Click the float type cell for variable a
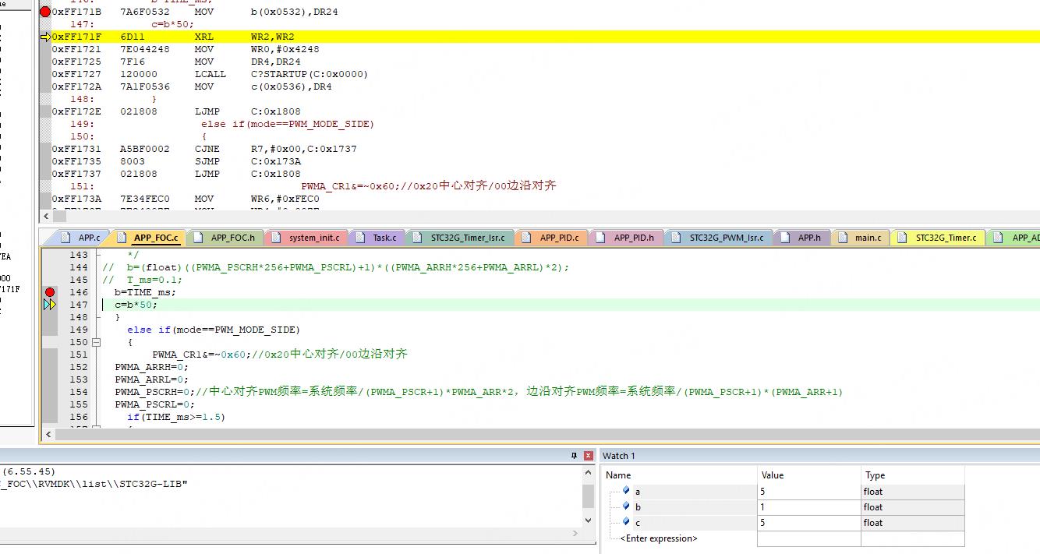Viewport: 1040px width, 554px height. (x=912, y=491)
